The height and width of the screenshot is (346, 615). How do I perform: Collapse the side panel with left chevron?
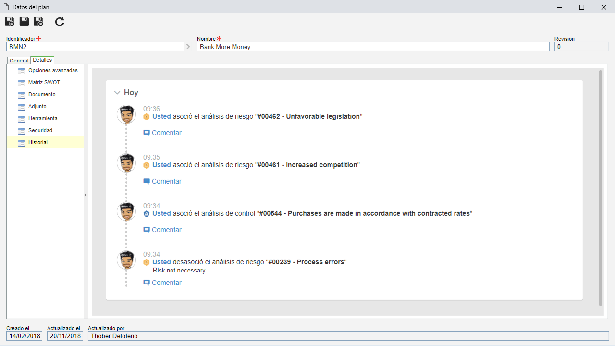86,195
